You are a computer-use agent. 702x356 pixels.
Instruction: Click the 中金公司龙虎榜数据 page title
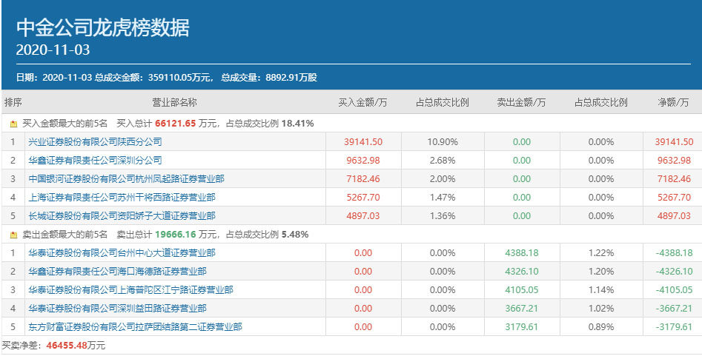coord(103,27)
